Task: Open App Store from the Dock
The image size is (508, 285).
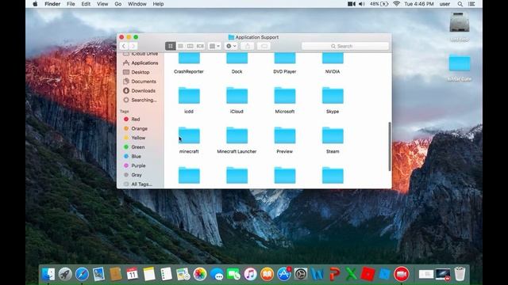Action: tap(284, 274)
